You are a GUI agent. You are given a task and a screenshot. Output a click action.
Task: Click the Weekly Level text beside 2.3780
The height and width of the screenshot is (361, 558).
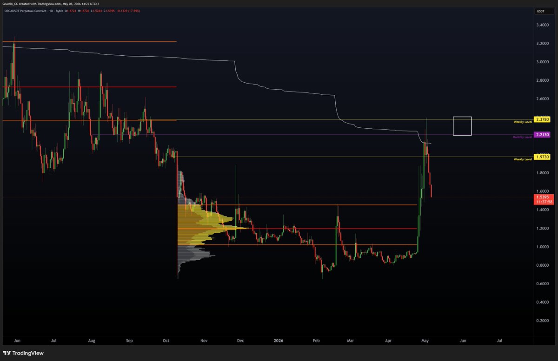[523, 122]
